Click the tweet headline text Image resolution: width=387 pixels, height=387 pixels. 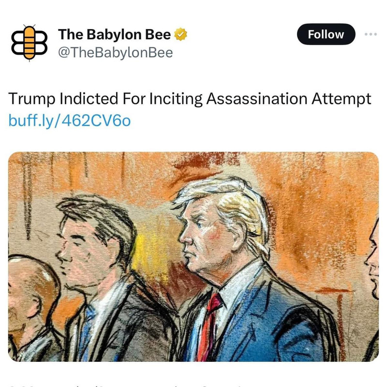pos(190,99)
